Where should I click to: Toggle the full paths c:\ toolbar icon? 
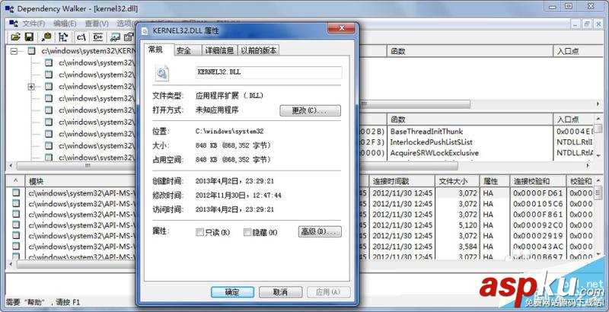click(81, 37)
